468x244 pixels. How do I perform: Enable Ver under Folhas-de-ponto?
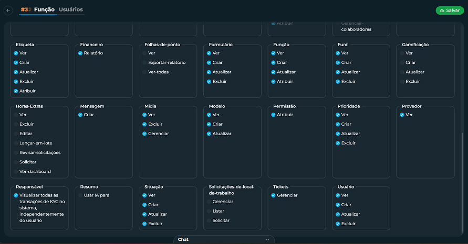point(144,53)
